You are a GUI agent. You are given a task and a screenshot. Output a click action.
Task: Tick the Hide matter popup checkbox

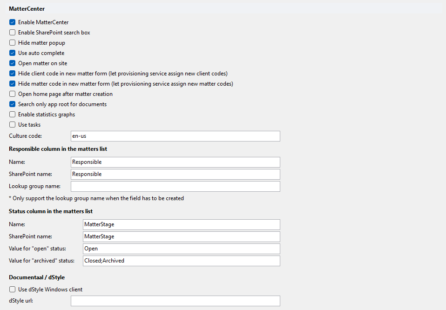pyautogui.click(x=12, y=43)
